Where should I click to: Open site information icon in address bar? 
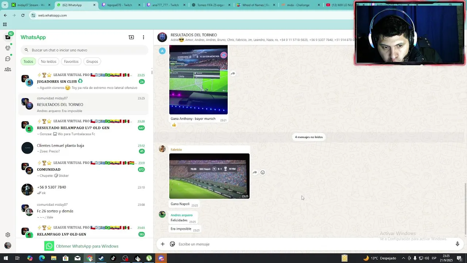coord(33,15)
